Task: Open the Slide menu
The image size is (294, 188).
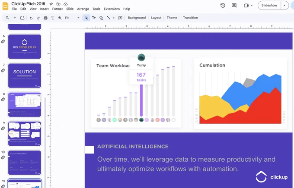Action: (70, 9)
